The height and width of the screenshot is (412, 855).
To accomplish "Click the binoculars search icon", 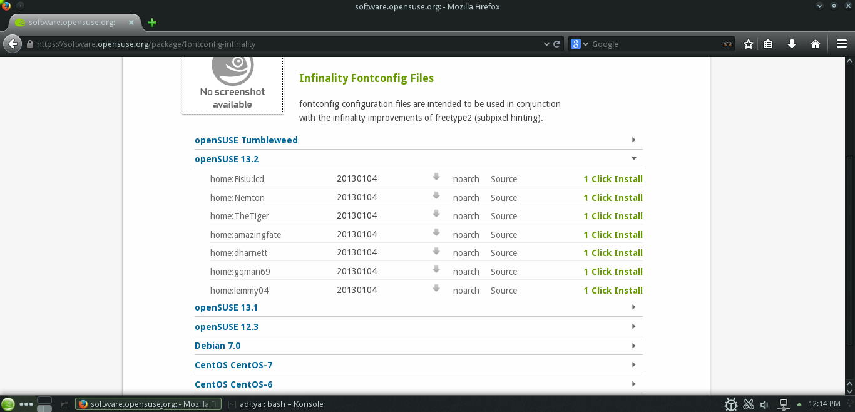I will click(x=727, y=44).
